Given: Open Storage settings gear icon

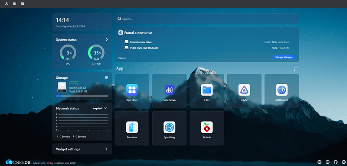Looking at the screenshot, I should coord(106,77).
